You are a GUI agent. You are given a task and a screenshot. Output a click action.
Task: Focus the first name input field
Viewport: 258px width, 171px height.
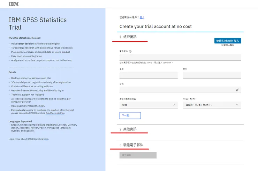coord(149,75)
